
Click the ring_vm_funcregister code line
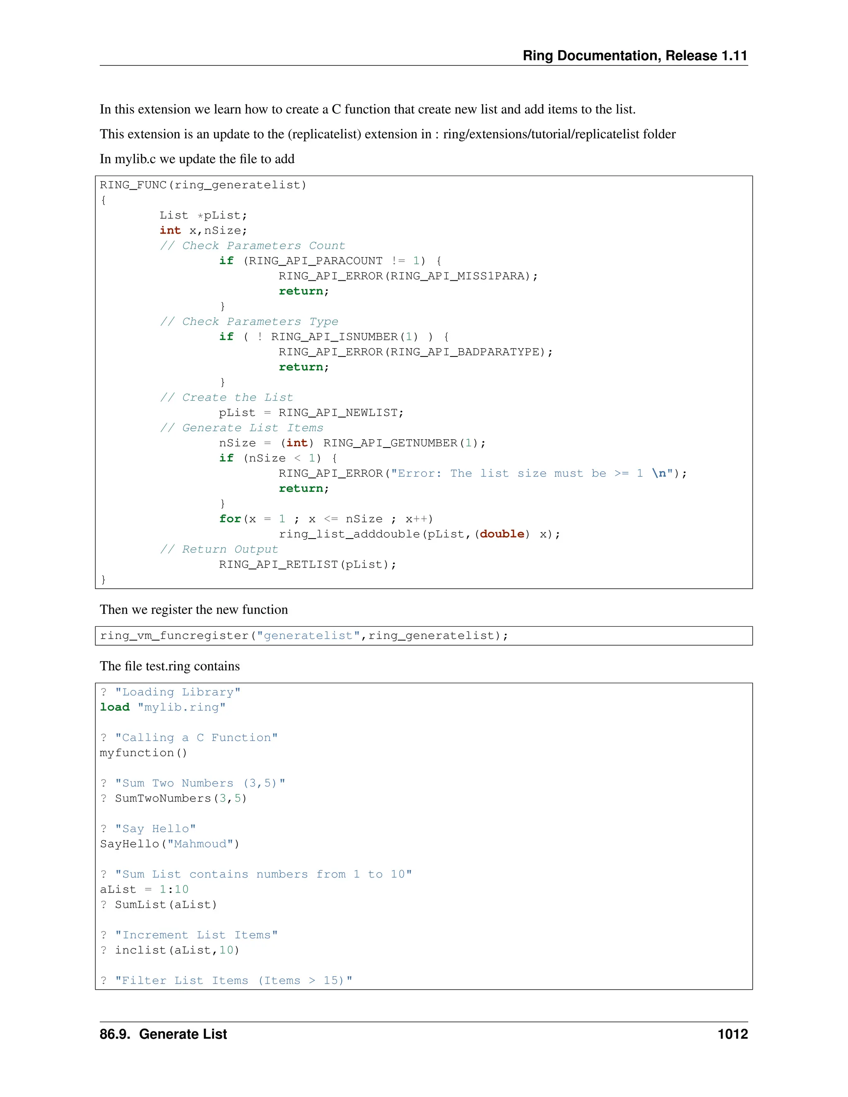(304, 635)
